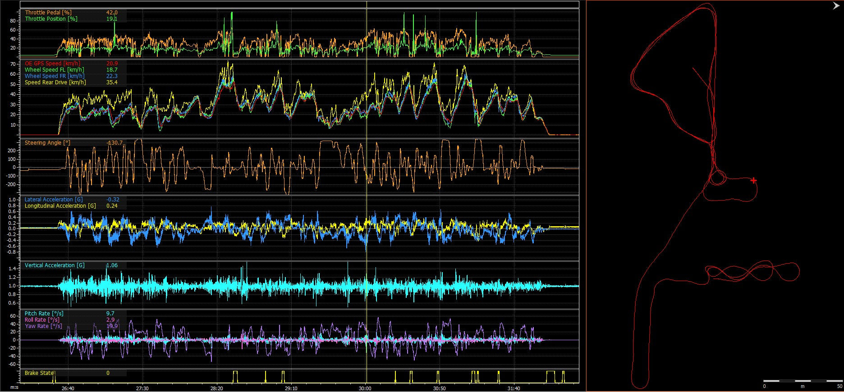This screenshot has height=392, width=844.
Task: Select the Vertical Acceleration [G] channel label
Action: (x=55, y=265)
